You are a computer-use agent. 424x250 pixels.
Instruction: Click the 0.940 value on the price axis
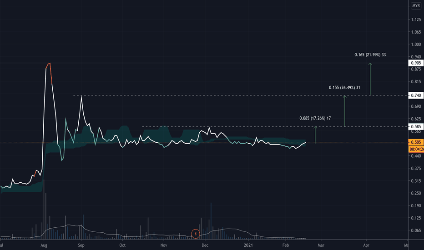click(416, 57)
